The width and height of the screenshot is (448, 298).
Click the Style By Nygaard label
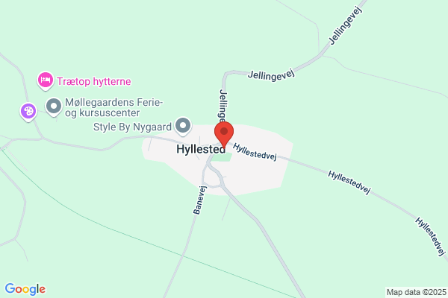pos(132,127)
